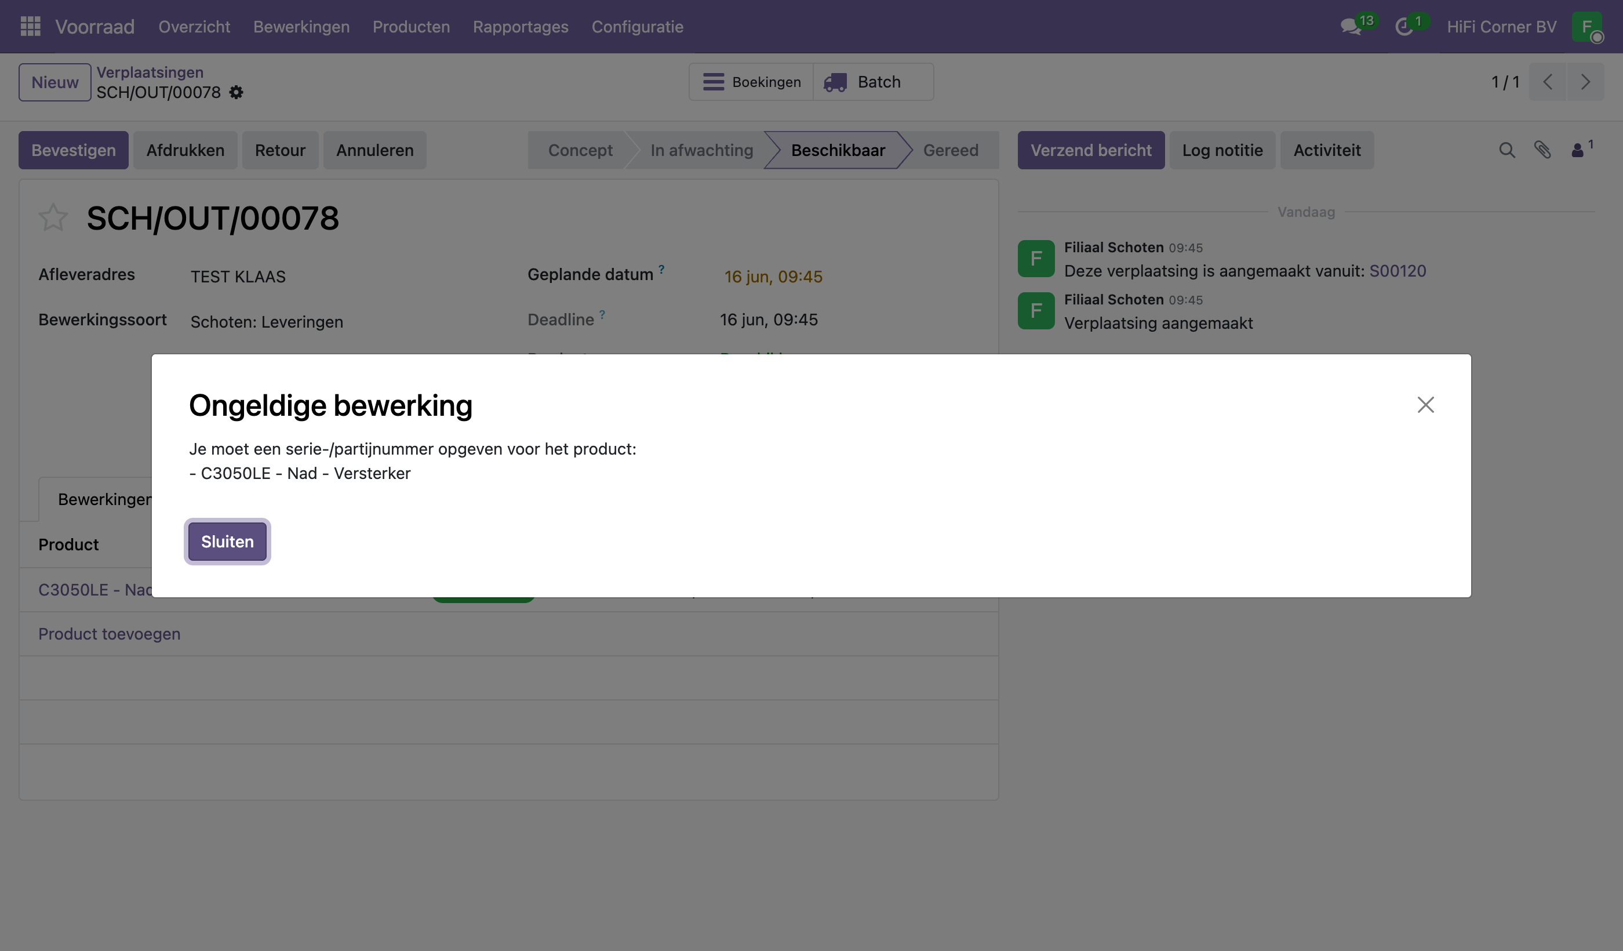Click the HiFi Corner BV company switcher
This screenshot has height=951, width=1623.
click(x=1501, y=27)
